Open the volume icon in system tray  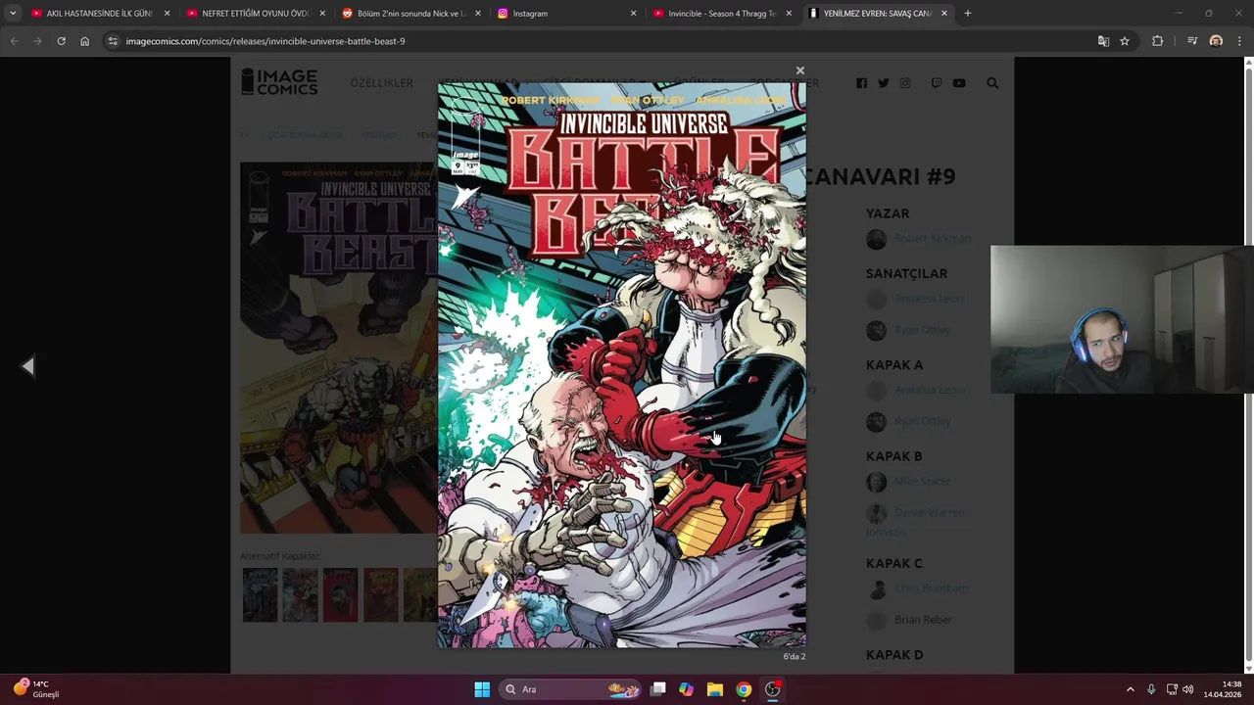point(1188,689)
